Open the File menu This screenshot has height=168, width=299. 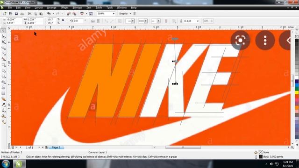10,7
